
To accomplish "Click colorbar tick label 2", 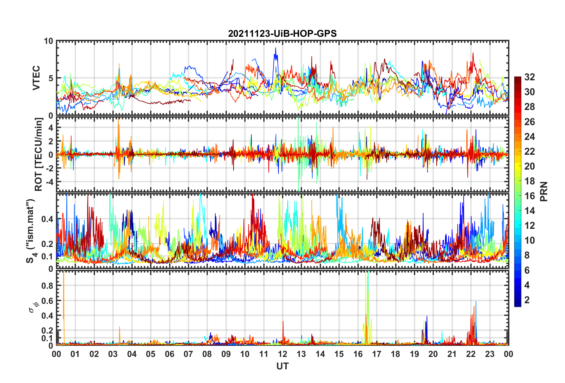I will 527,300.
